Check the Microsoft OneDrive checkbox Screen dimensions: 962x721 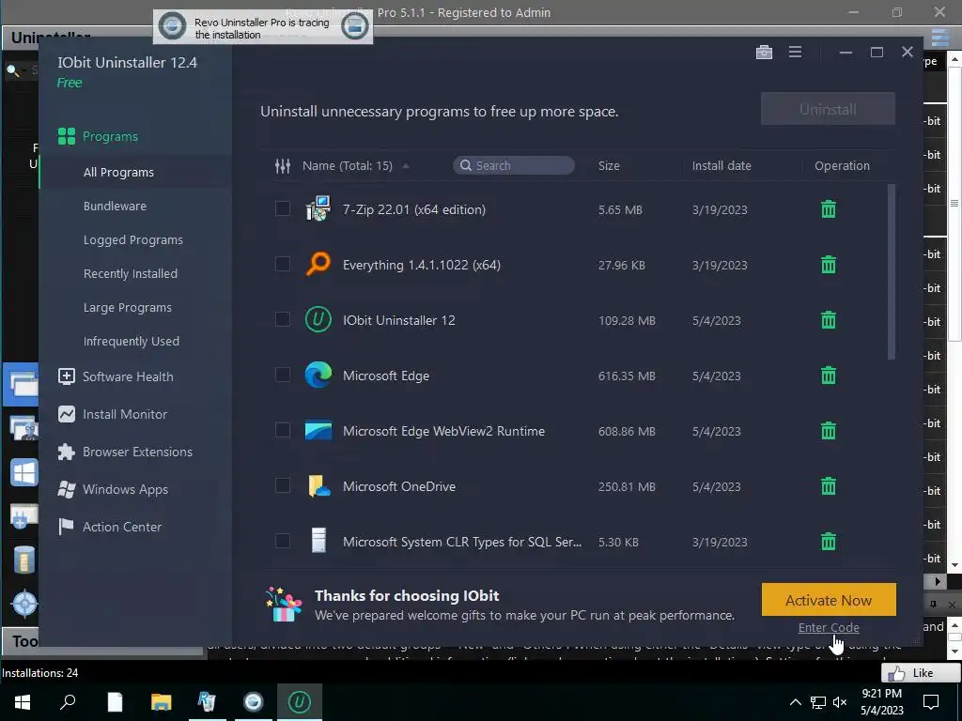(x=282, y=485)
